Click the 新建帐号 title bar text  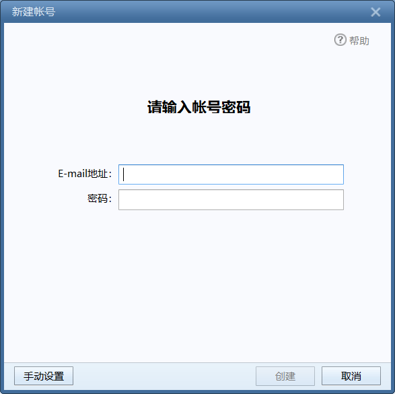pyautogui.click(x=34, y=12)
